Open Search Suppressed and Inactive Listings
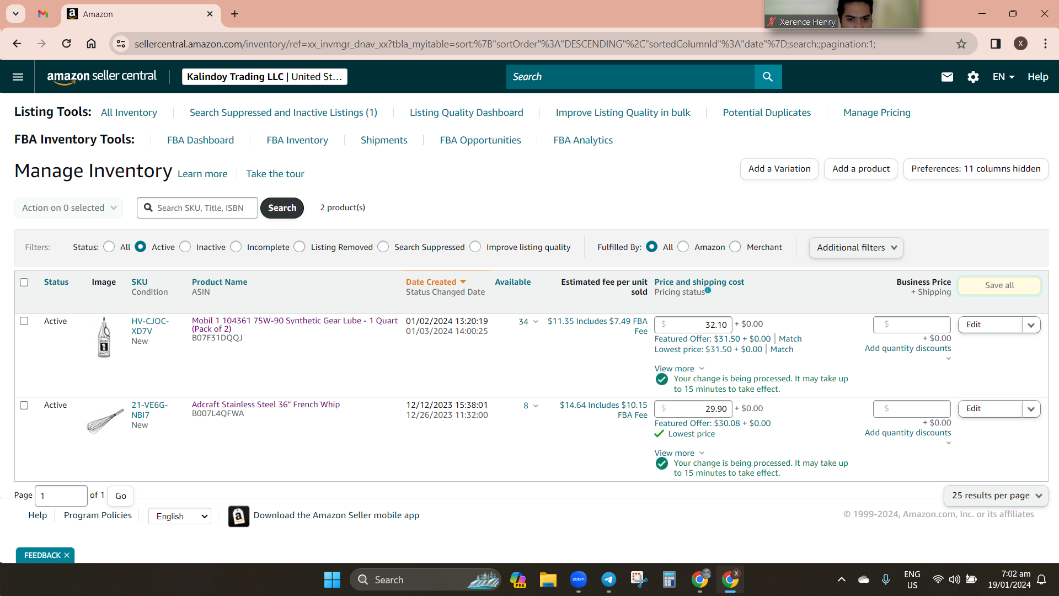This screenshot has width=1059, height=596. pyautogui.click(x=284, y=113)
